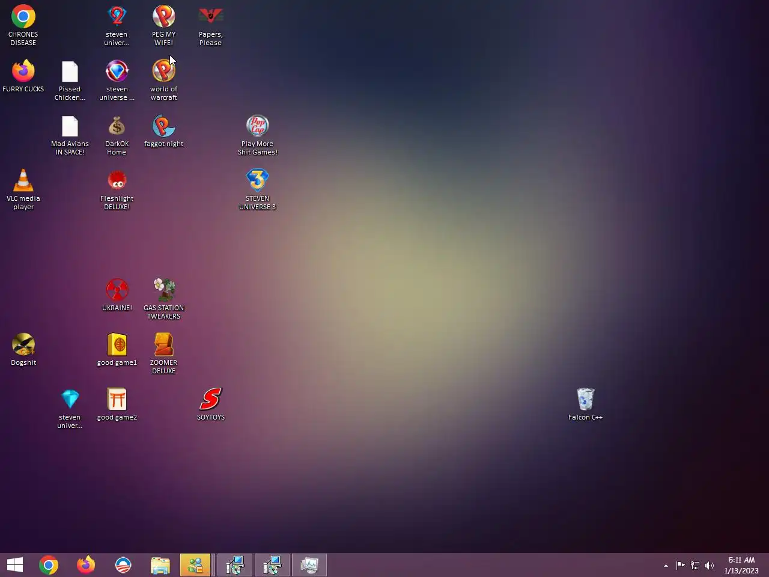
Task: Open the Firefox shortcut on the desktop
Action: tap(23, 76)
